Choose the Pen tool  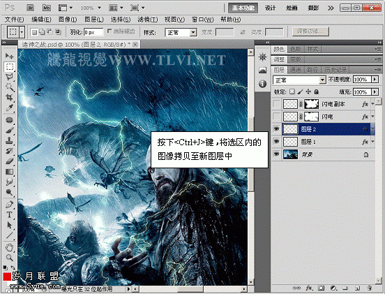point(9,205)
